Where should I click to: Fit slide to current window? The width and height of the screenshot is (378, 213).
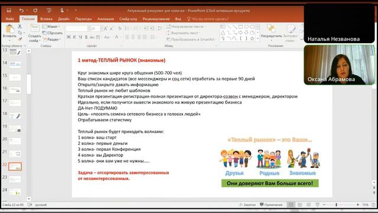pyautogui.click(x=374, y=205)
